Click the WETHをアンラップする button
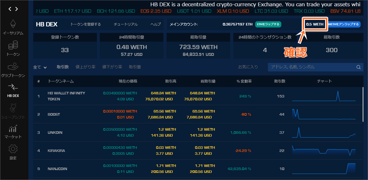Viewport: 368px width, 180px height. pos(344,24)
